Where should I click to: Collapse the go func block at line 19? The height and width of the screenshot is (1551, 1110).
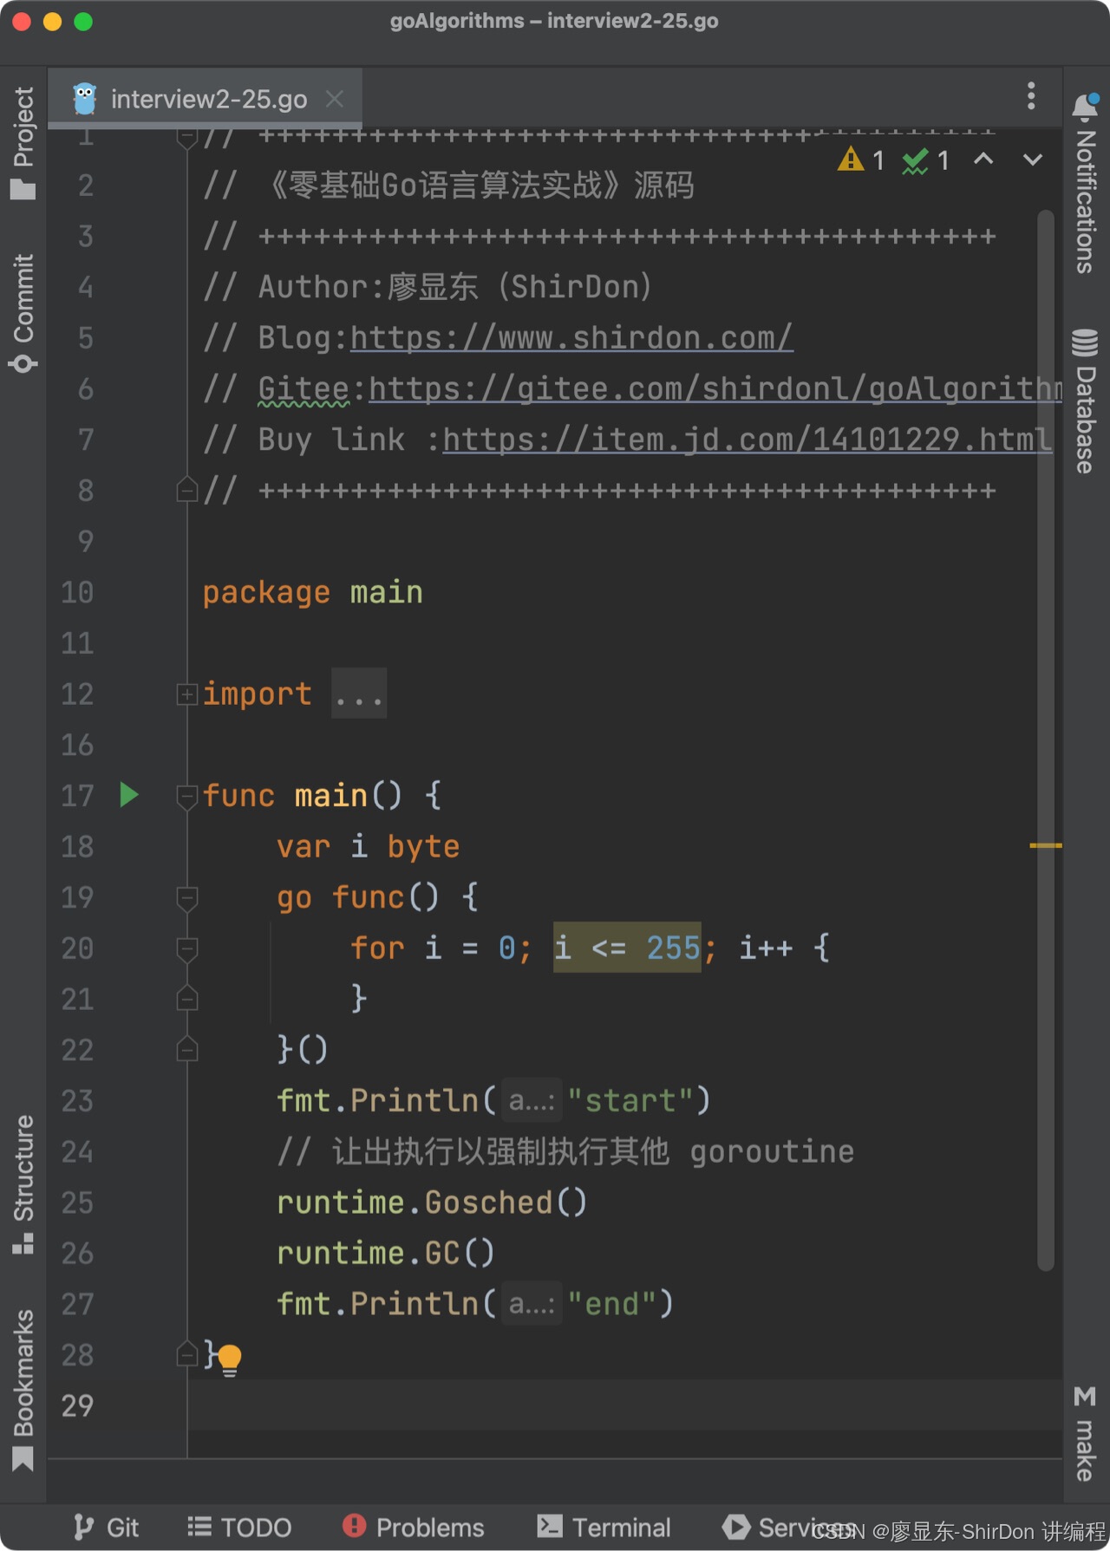[x=186, y=898]
